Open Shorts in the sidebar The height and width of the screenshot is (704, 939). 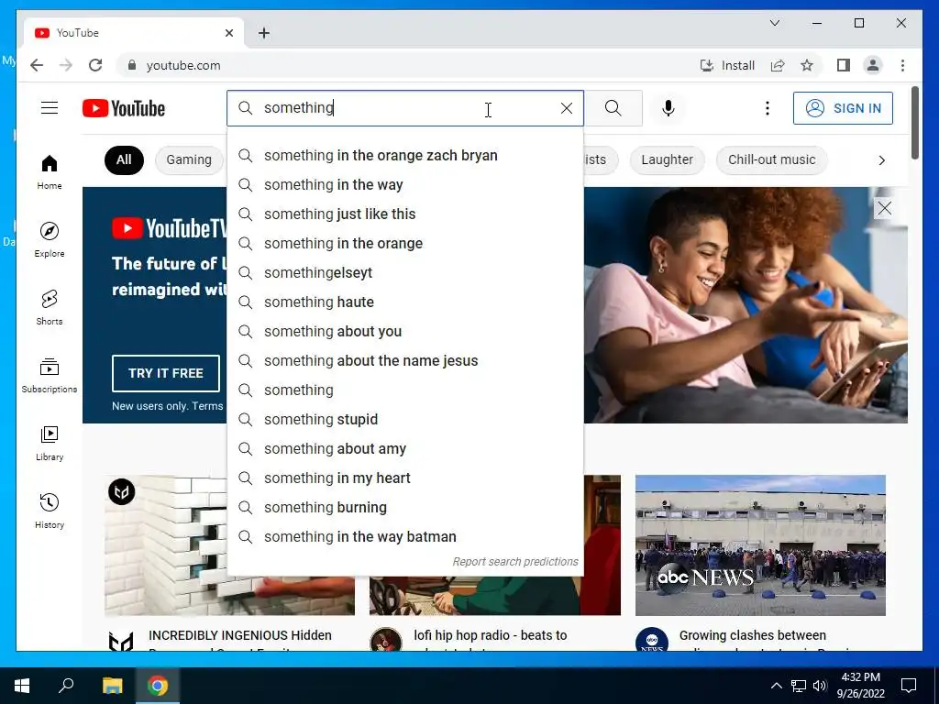[x=50, y=308]
